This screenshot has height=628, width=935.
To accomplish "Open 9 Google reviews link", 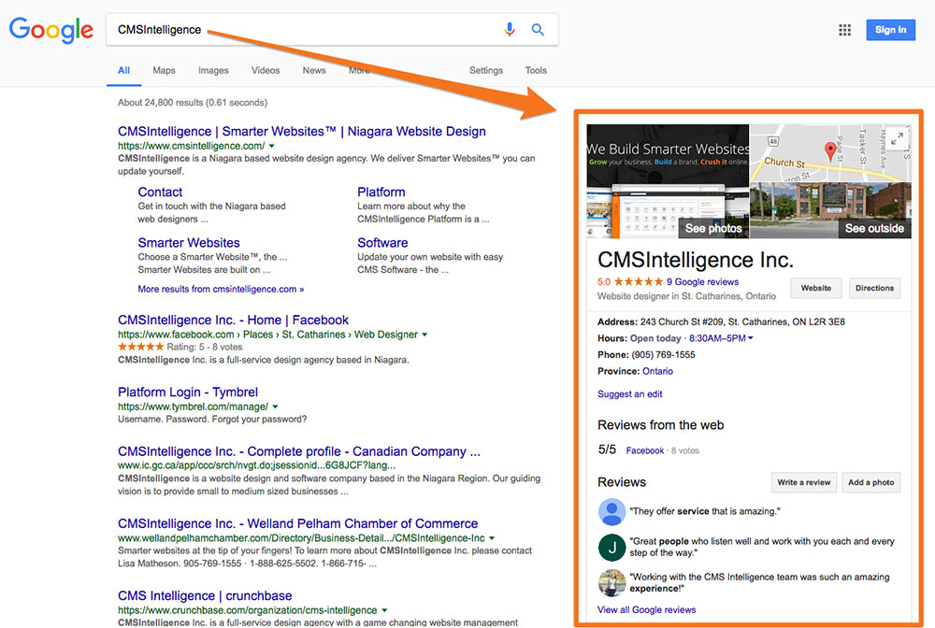I will click(702, 282).
